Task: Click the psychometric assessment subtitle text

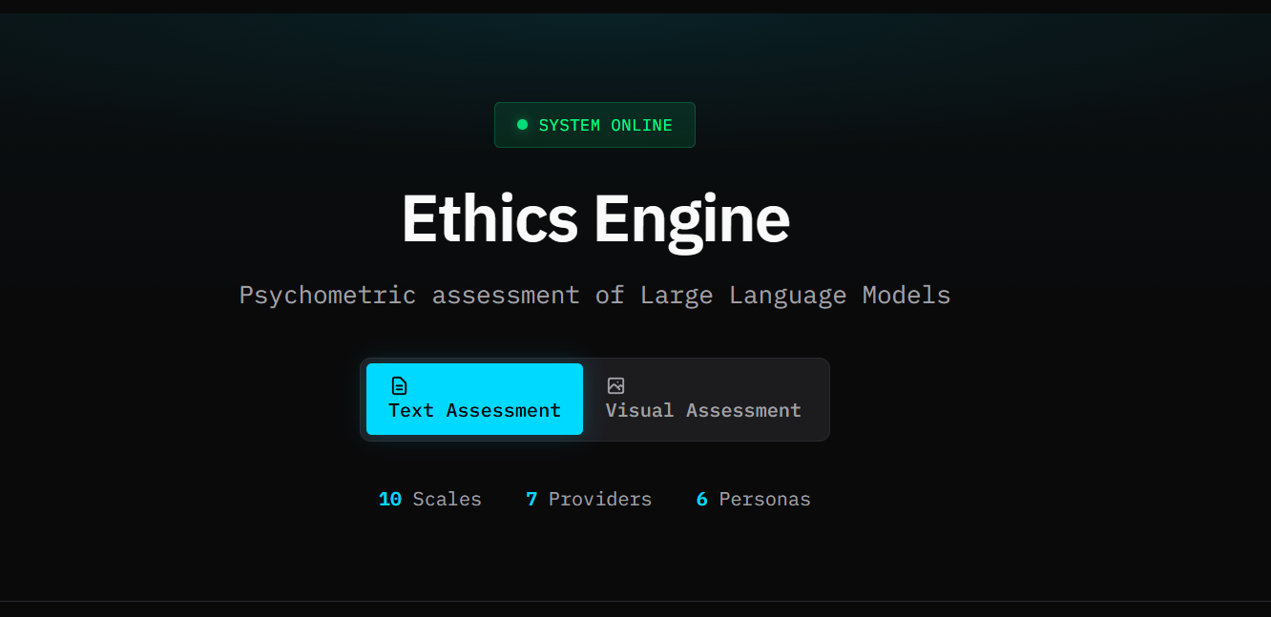Action: click(x=594, y=295)
